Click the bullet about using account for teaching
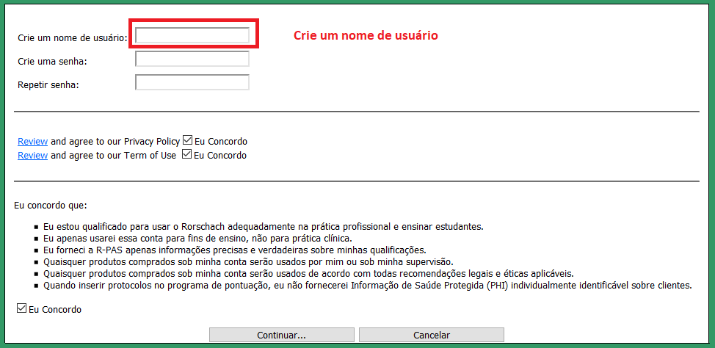The image size is (715, 348). click(x=197, y=239)
